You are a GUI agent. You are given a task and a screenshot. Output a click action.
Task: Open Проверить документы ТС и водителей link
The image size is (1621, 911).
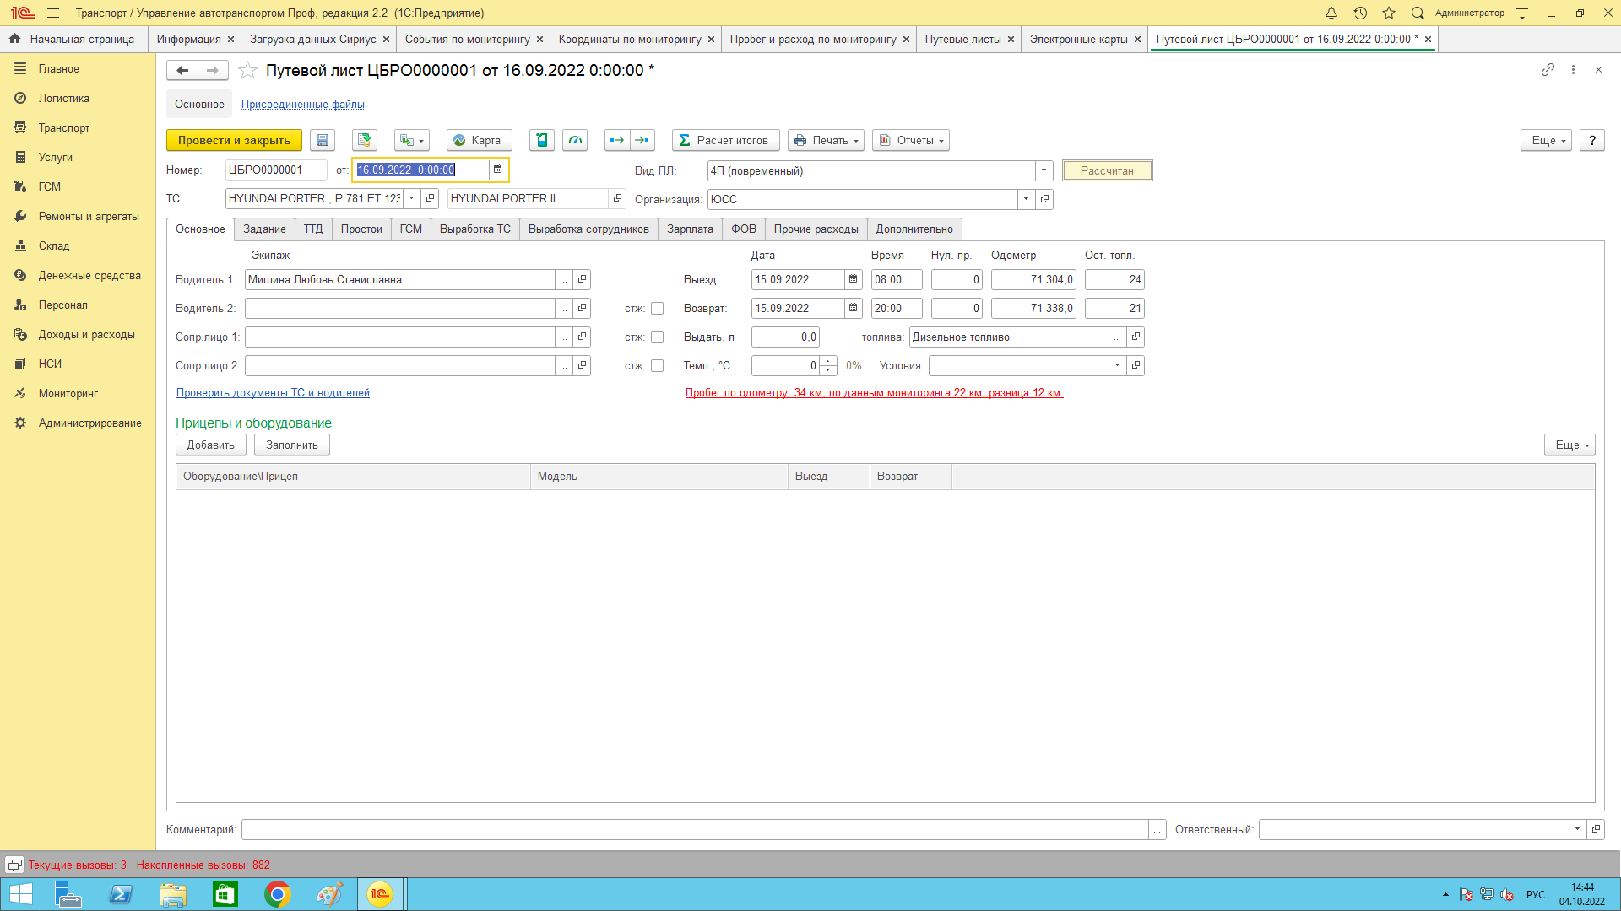point(273,393)
